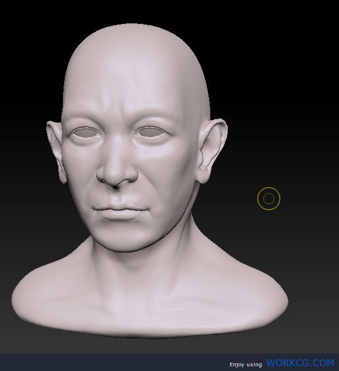Screen dimensions: 339x371
Task: Open the WORKCG.COM watermark link
Action: click(300, 363)
